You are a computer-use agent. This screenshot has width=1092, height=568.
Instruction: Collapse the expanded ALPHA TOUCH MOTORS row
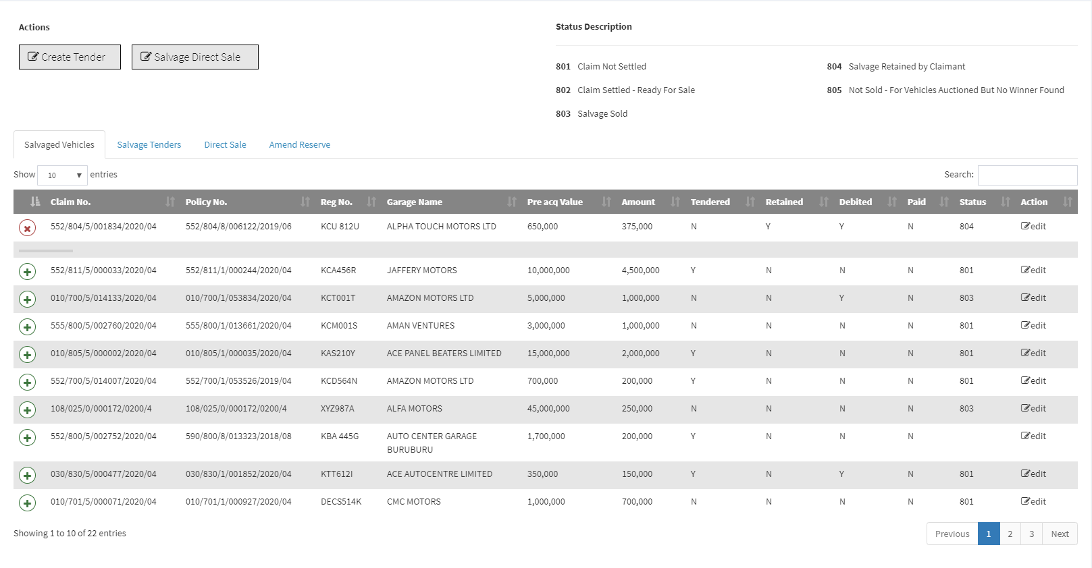click(x=27, y=228)
